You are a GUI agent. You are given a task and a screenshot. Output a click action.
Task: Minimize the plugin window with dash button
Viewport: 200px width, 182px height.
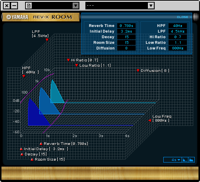coord(14,6)
